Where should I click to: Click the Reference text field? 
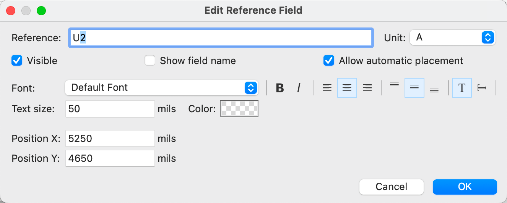click(x=220, y=38)
